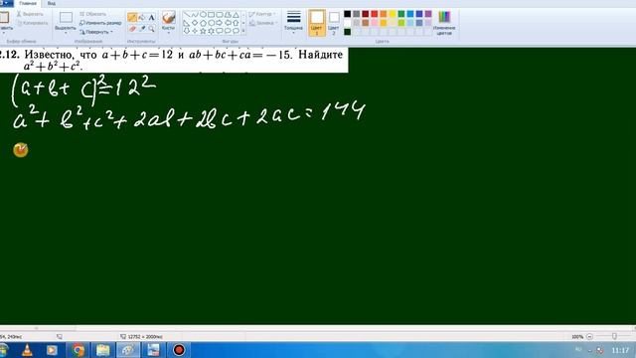Choose the straight line shape
The width and height of the screenshot is (636, 358).
click(x=187, y=15)
